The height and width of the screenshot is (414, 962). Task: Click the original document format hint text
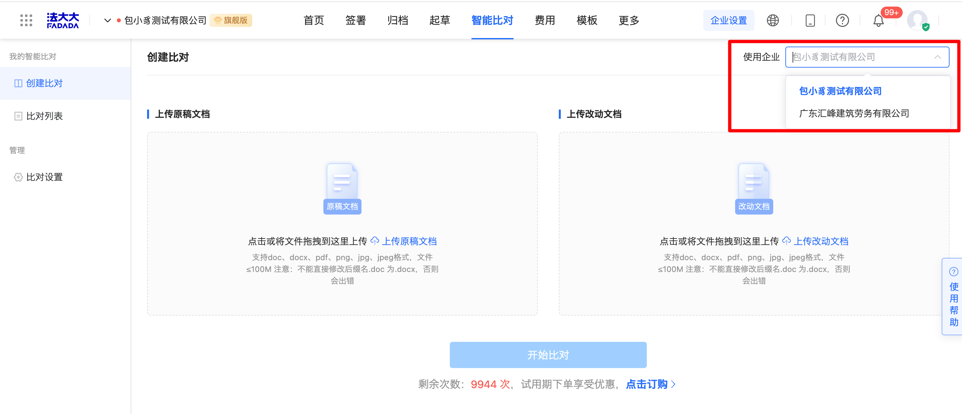(x=342, y=269)
